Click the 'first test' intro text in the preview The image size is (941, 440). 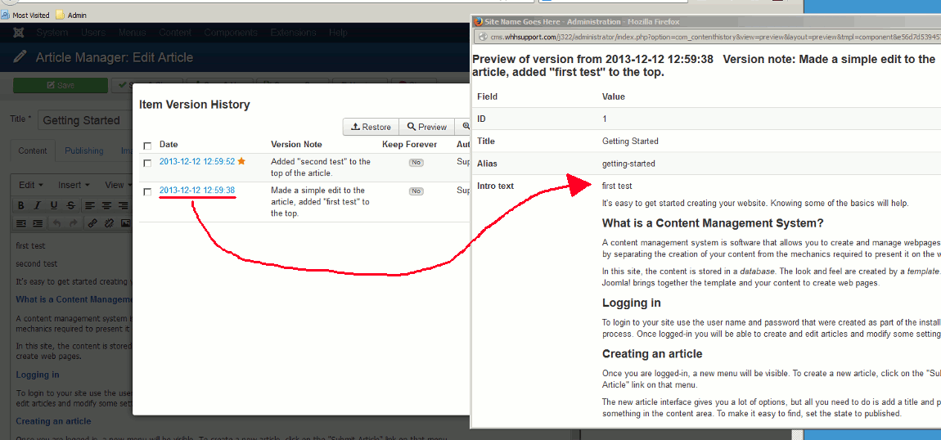point(617,186)
